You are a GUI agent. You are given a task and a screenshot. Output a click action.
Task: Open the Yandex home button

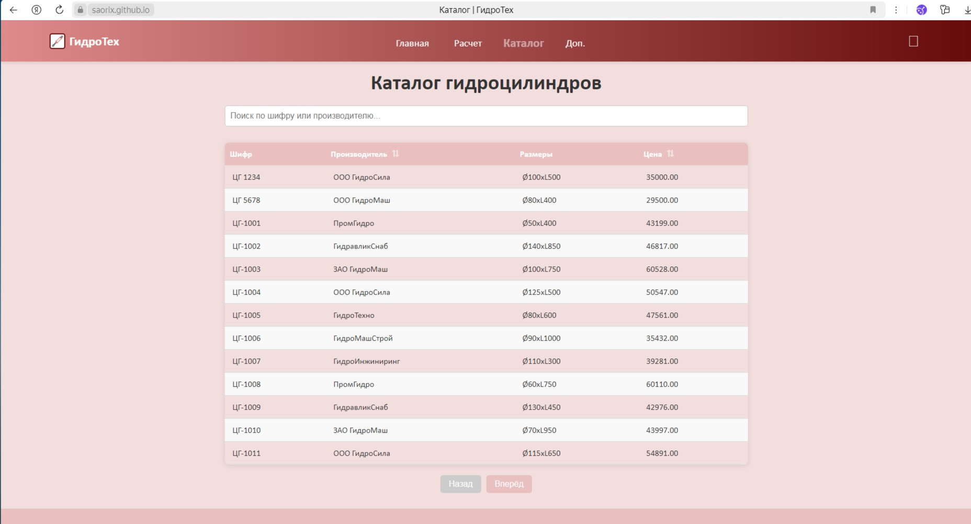point(37,10)
